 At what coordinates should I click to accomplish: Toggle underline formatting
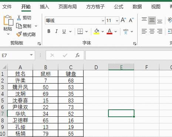pyautogui.click(x=64, y=31)
